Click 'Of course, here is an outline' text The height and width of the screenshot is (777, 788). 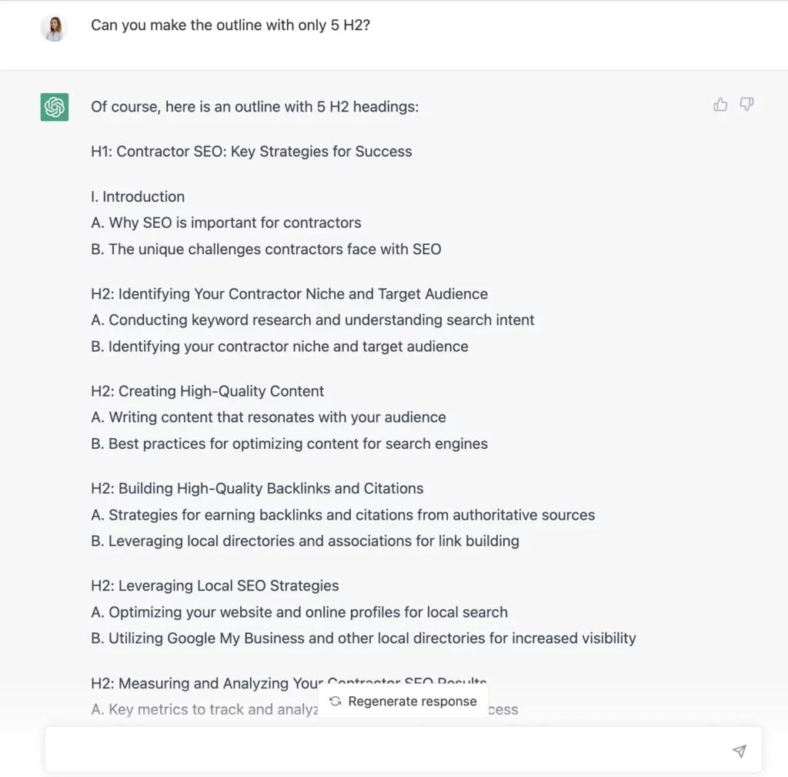tap(255, 107)
